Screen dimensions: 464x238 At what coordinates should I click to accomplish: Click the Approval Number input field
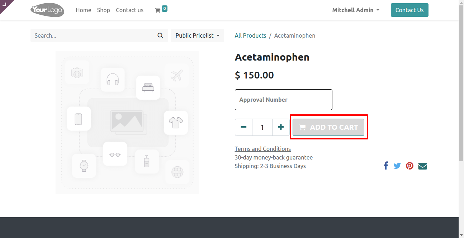click(284, 100)
